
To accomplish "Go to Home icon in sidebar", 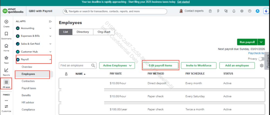I will 6,46.
